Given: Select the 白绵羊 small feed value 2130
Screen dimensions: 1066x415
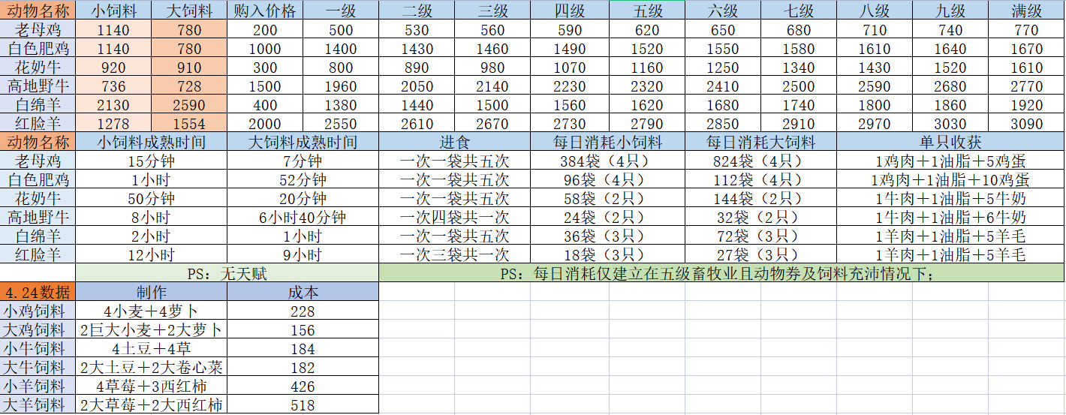Looking at the screenshot, I should point(113,104).
